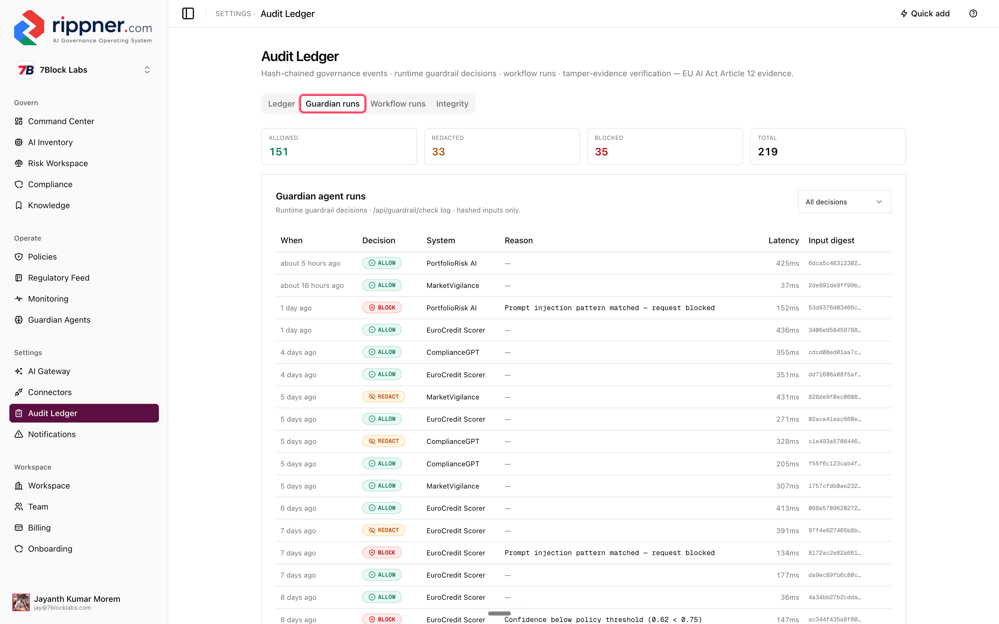This screenshot has height=624, width=999.
Task: Open Compliance shield icon
Action: (19, 185)
